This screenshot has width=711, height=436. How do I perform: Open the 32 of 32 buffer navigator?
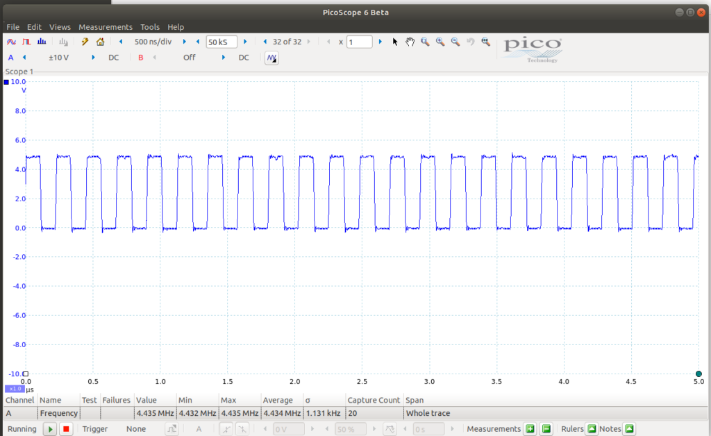click(287, 42)
